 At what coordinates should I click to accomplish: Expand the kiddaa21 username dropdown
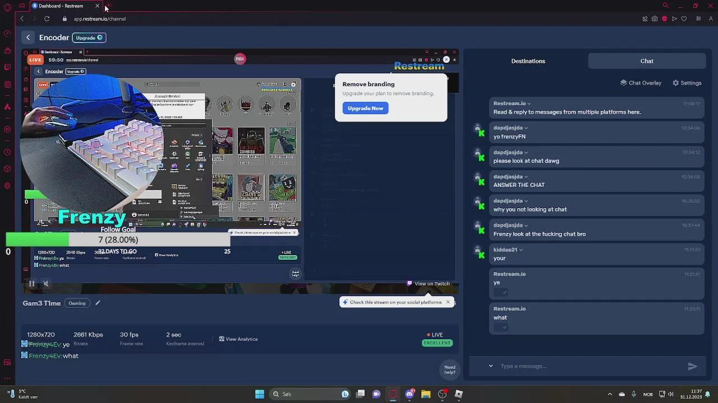(521, 250)
